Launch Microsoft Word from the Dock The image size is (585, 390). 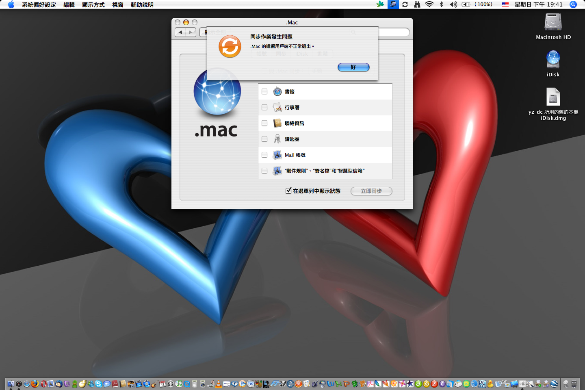click(x=330, y=383)
